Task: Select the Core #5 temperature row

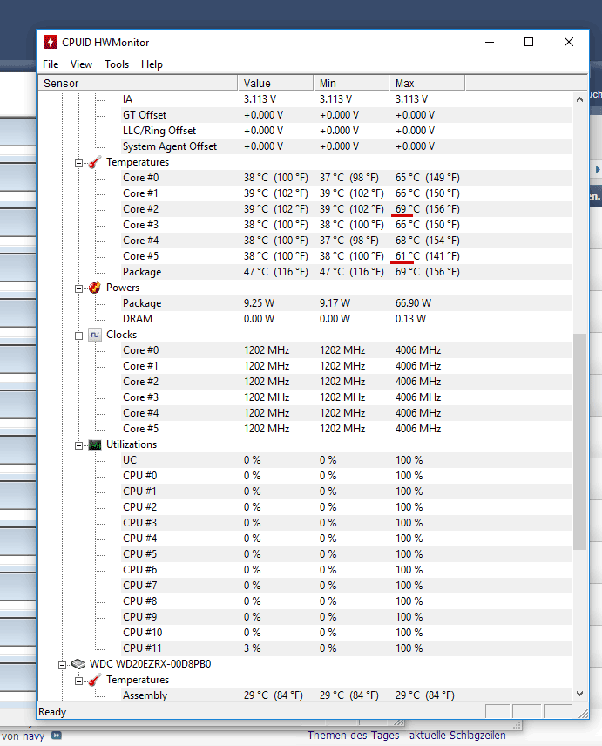Action: tap(347, 256)
